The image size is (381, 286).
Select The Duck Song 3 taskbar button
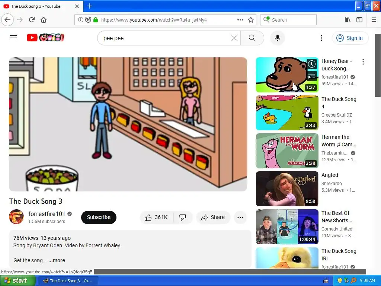68,281
